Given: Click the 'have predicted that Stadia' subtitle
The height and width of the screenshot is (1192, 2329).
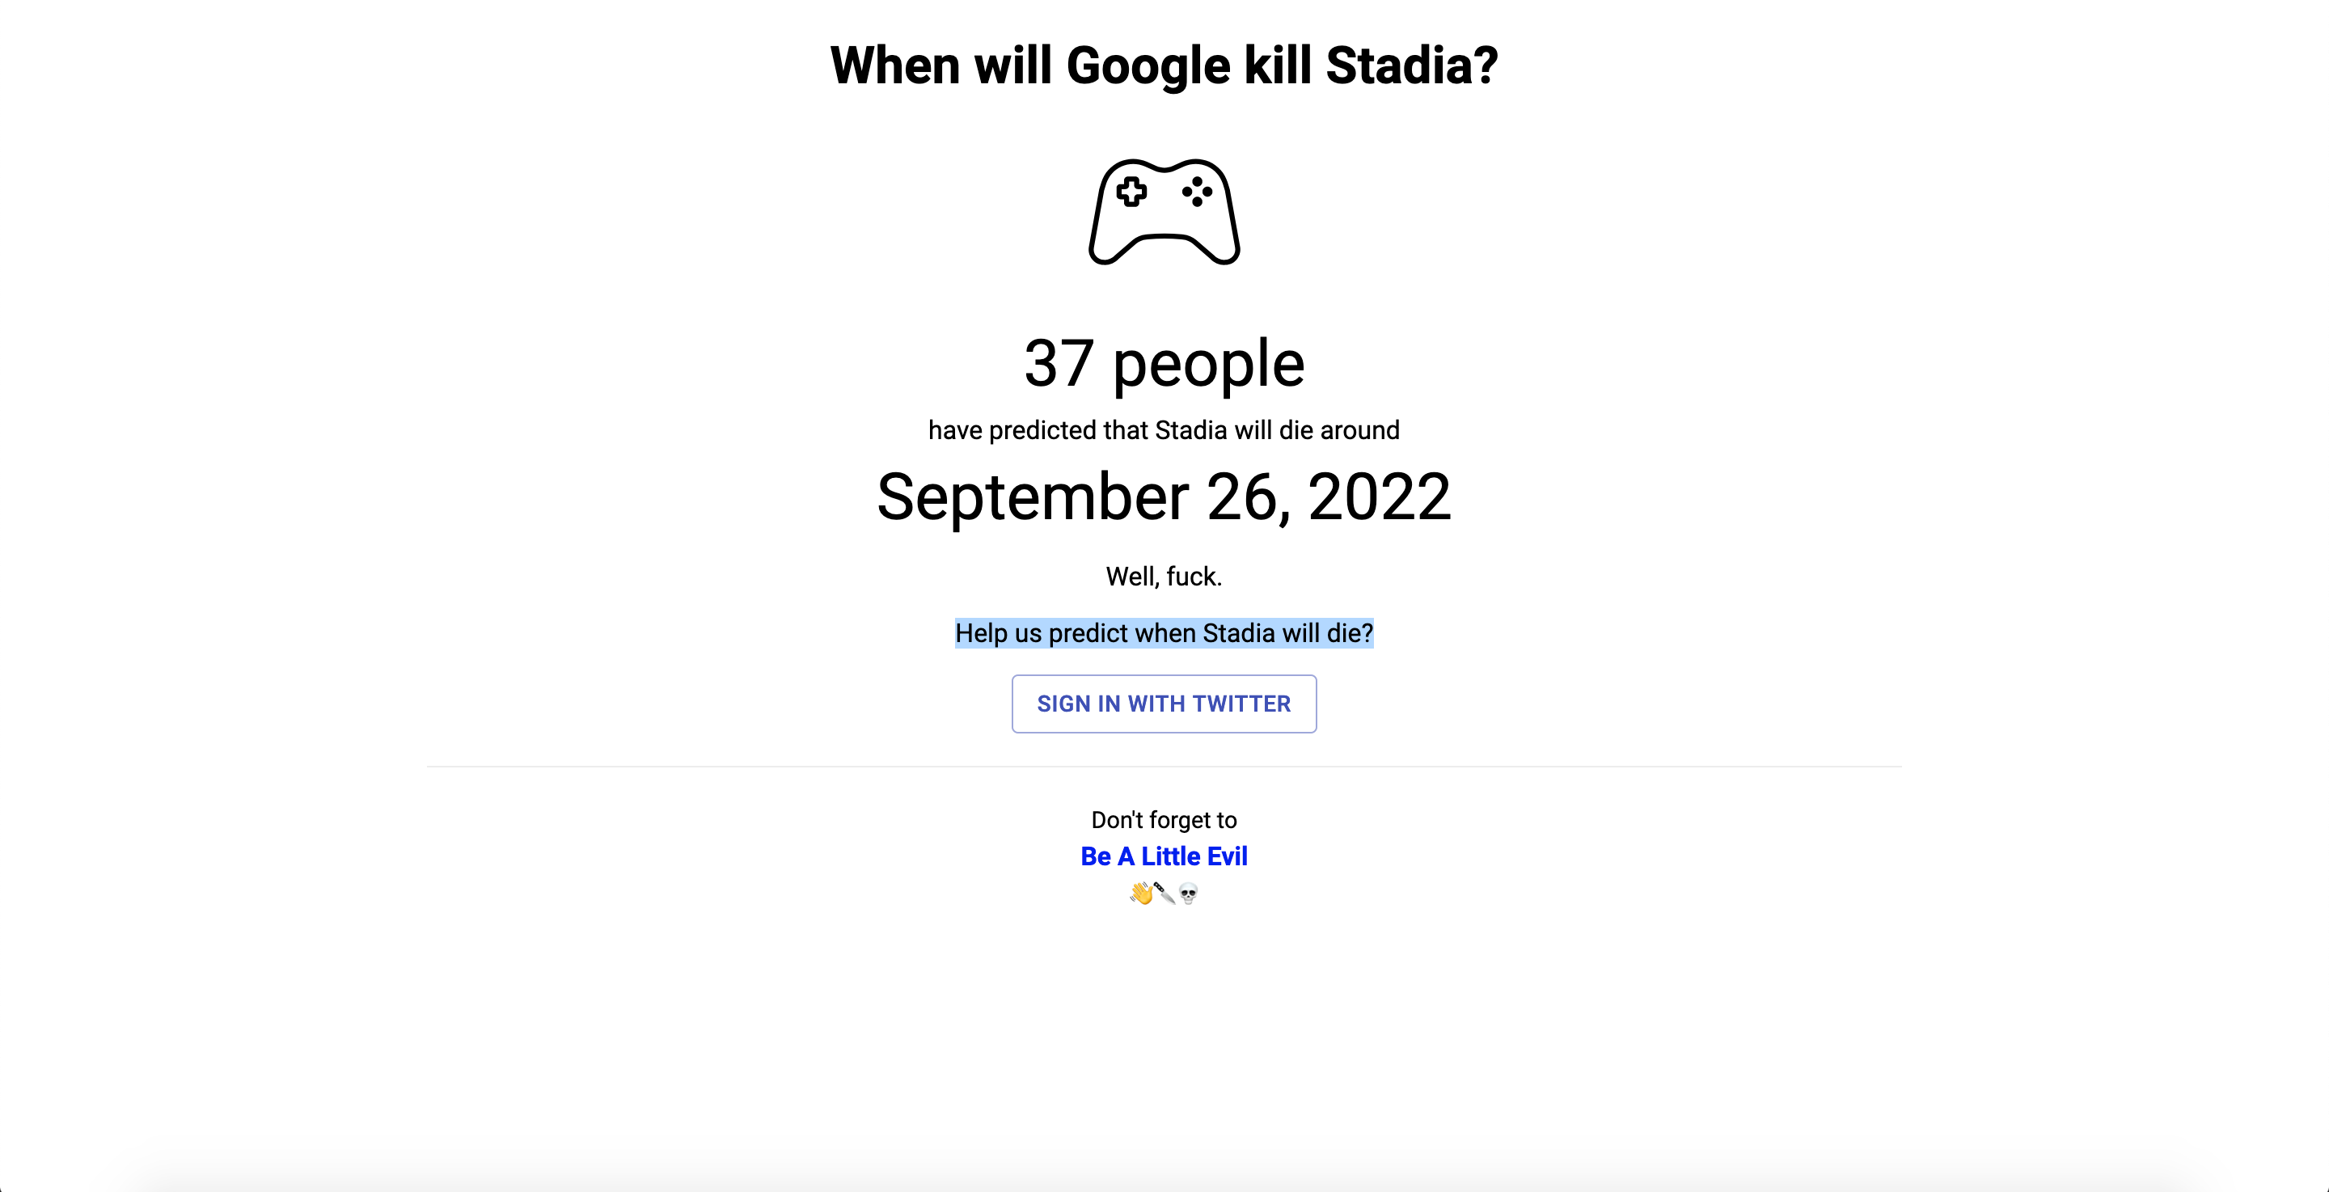Looking at the screenshot, I should tap(1164, 429).
